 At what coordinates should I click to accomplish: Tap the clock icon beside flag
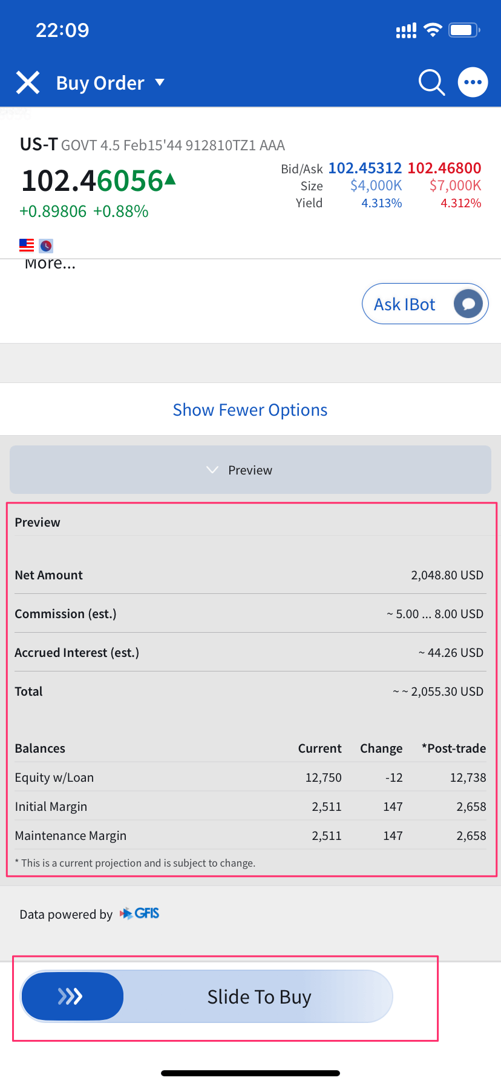coord(46,246)
